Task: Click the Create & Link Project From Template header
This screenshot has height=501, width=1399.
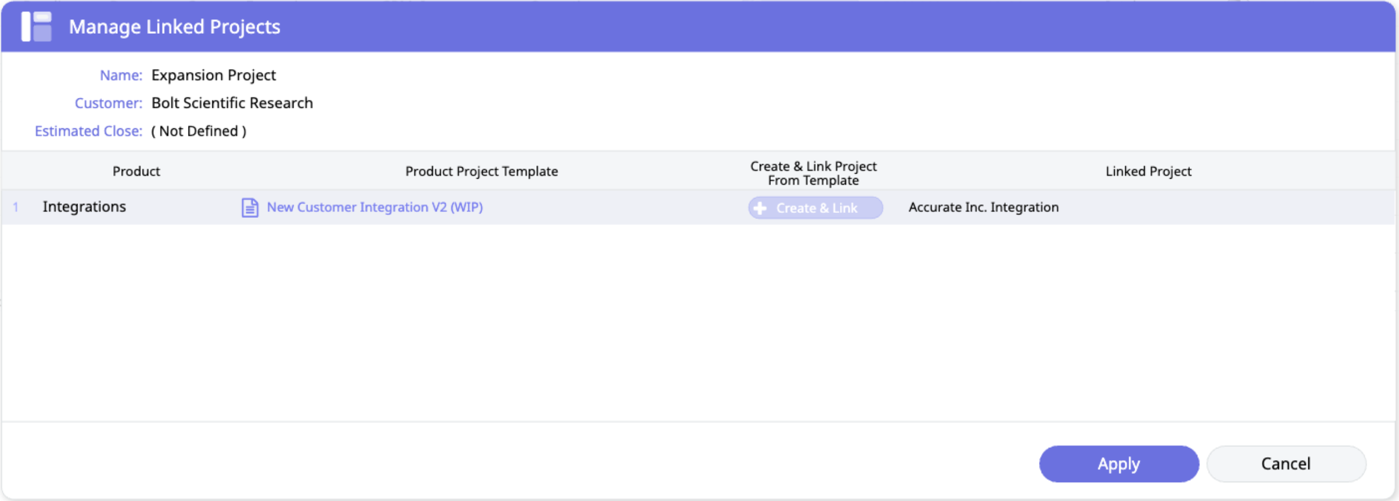Action: [813, 173]
